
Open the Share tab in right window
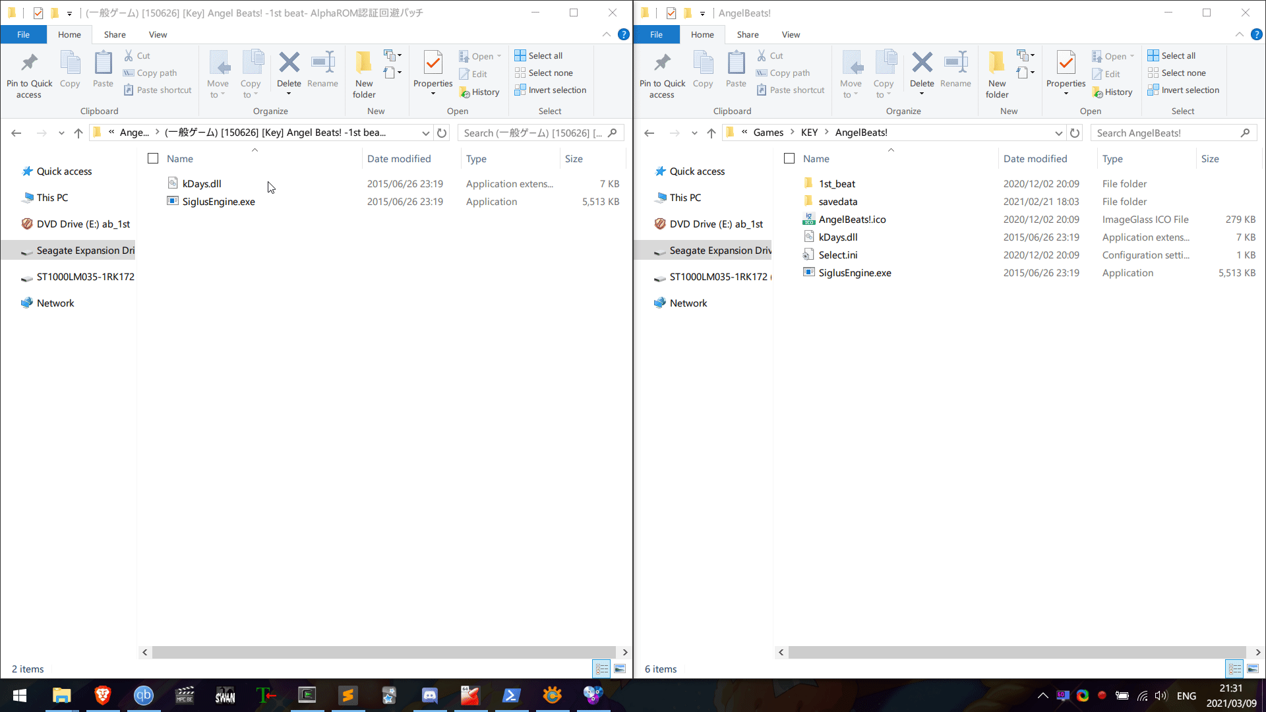(747, 35)
